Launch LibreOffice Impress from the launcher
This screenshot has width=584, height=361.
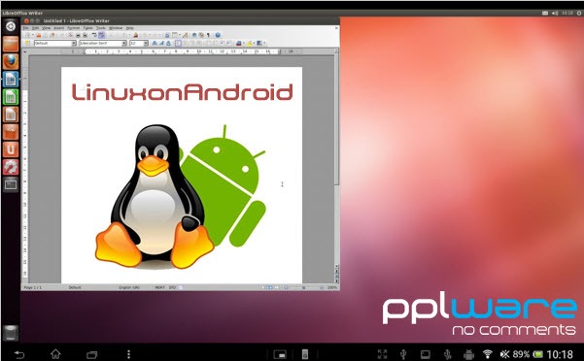(11, 115)
